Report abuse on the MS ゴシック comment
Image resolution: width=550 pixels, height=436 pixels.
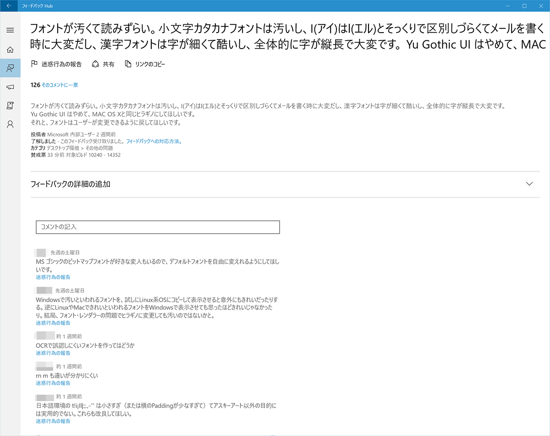[x=53, y=277]
